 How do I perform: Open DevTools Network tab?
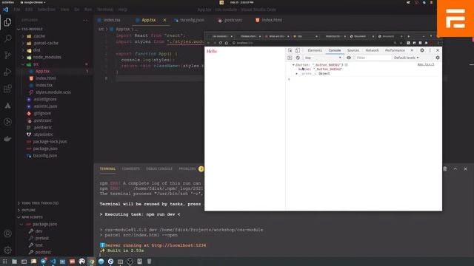(x=372, y=50)
